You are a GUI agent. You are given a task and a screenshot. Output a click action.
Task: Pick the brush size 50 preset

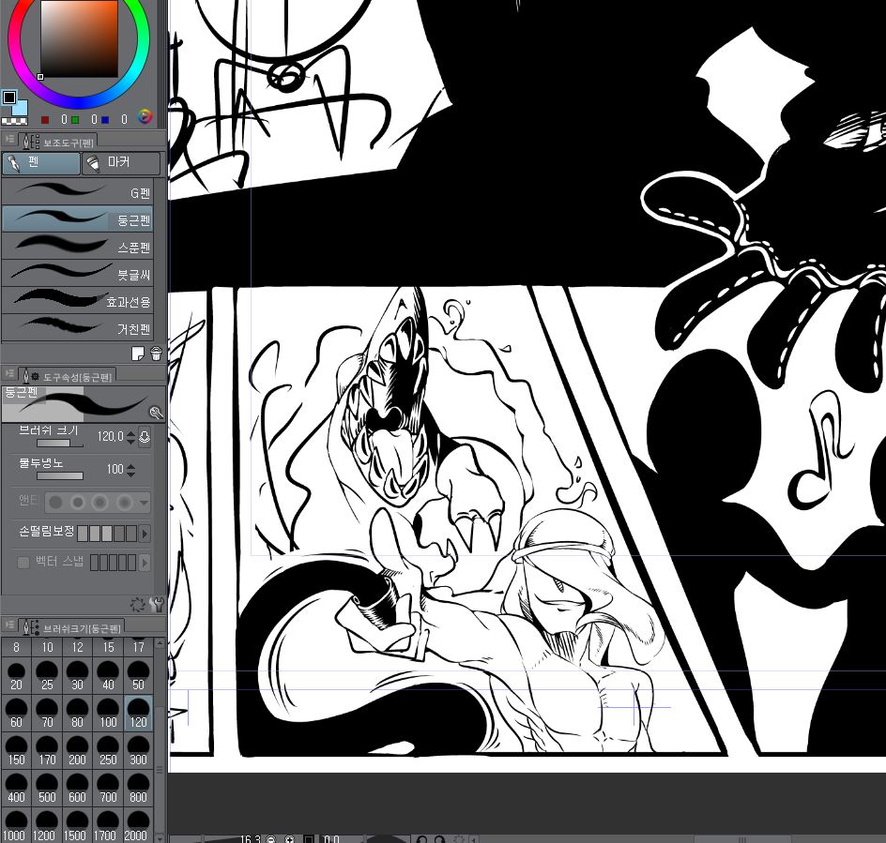[x=139, y=677]
